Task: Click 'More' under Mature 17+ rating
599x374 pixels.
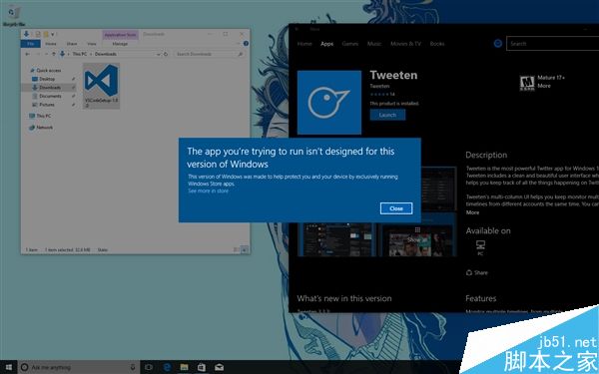Action: [x=544, y=86]
